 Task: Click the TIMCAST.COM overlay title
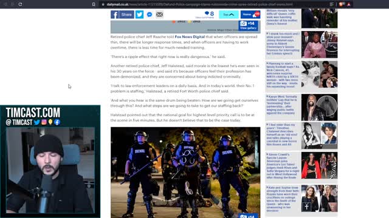tap(33, 113)
